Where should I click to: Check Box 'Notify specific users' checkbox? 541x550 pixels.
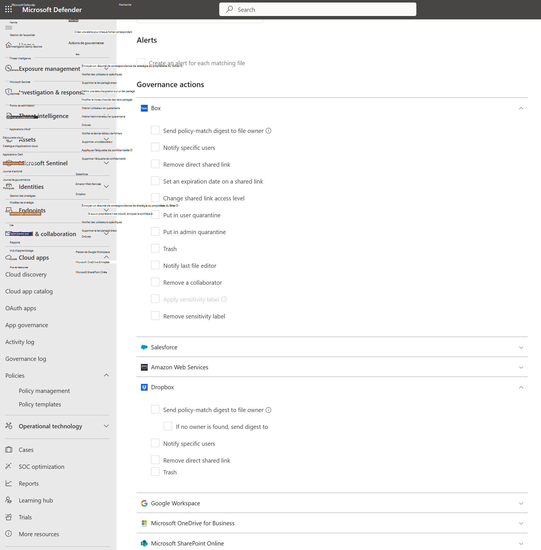pos(155,147)
